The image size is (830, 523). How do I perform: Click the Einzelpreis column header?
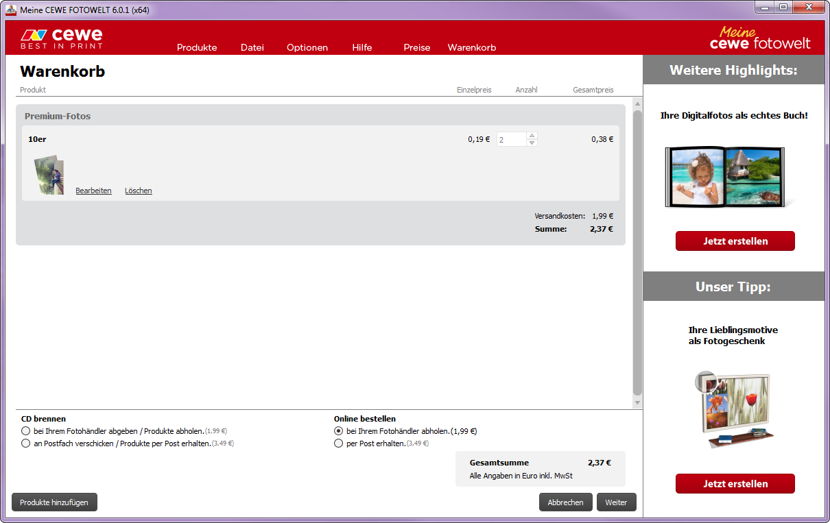point(474,90)
